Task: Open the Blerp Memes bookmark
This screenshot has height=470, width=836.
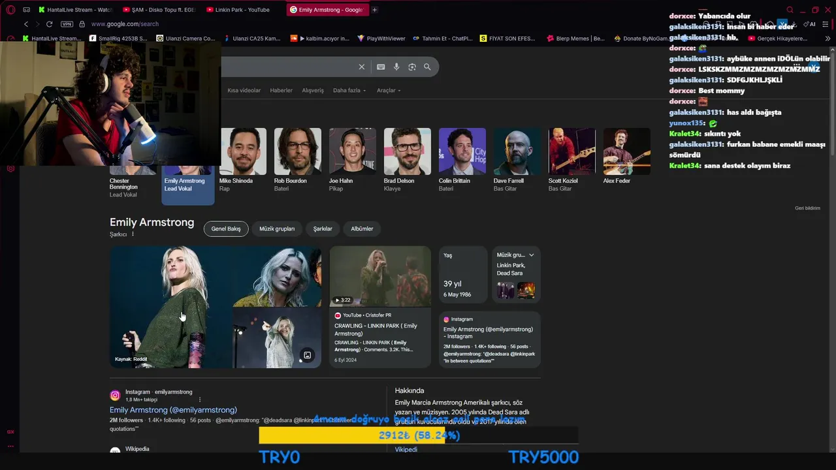Action: [x=576, y=39]
